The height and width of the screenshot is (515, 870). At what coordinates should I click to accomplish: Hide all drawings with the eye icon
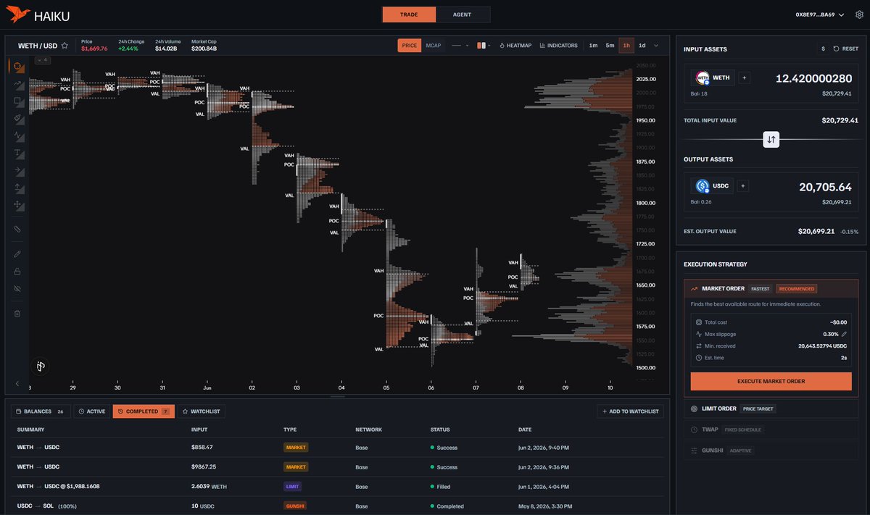pos(17,288)
